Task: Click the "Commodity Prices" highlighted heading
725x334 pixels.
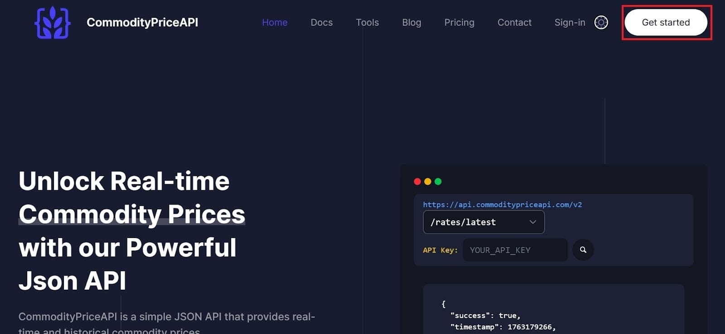Action: click(x=132, y=214)
